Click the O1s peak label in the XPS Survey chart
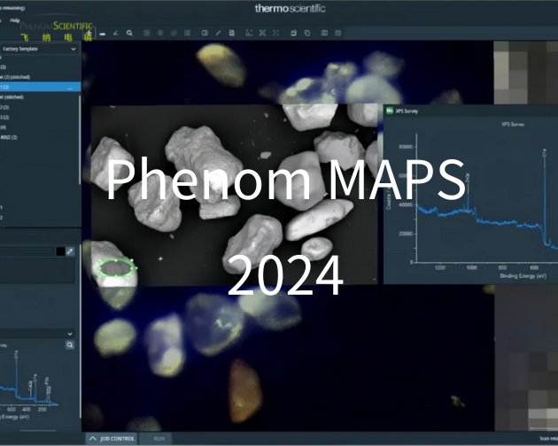This screenshot has width=558, height=446. (544, 153)
